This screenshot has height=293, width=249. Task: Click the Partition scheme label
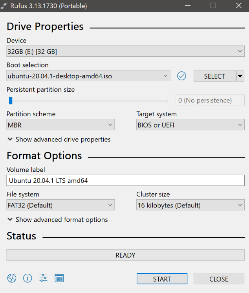[31, 114]
